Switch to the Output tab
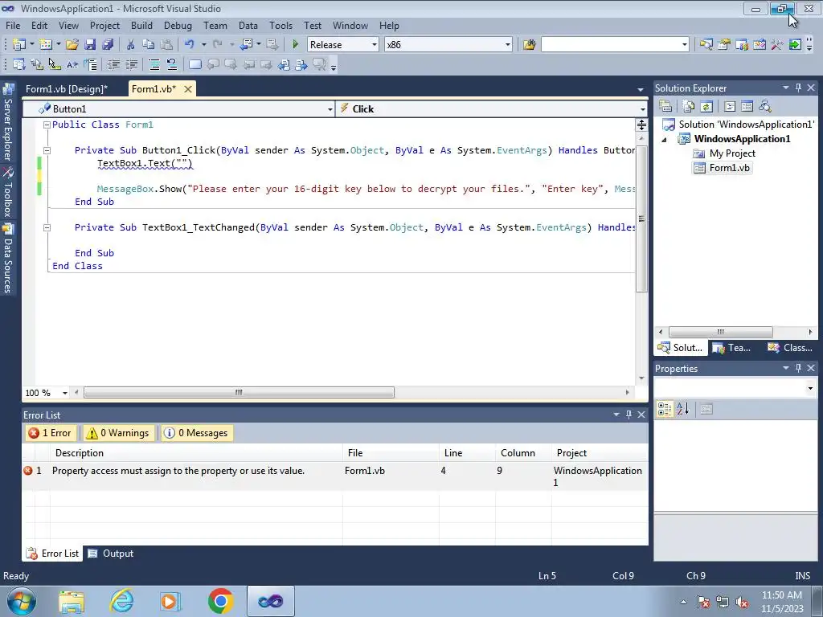Screen dimensions: 823x617 pos(111,554)
